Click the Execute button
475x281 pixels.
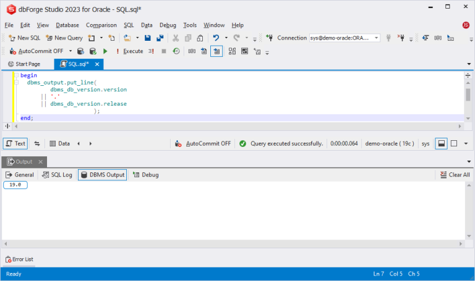click(x=130, y=51)
